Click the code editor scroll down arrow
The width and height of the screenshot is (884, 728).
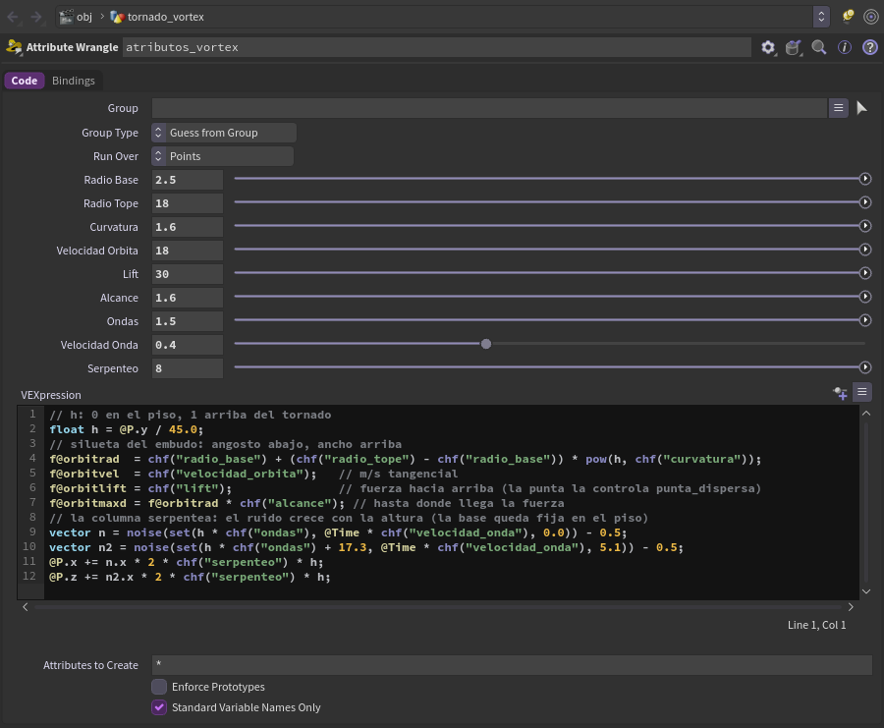pos(866,591)
